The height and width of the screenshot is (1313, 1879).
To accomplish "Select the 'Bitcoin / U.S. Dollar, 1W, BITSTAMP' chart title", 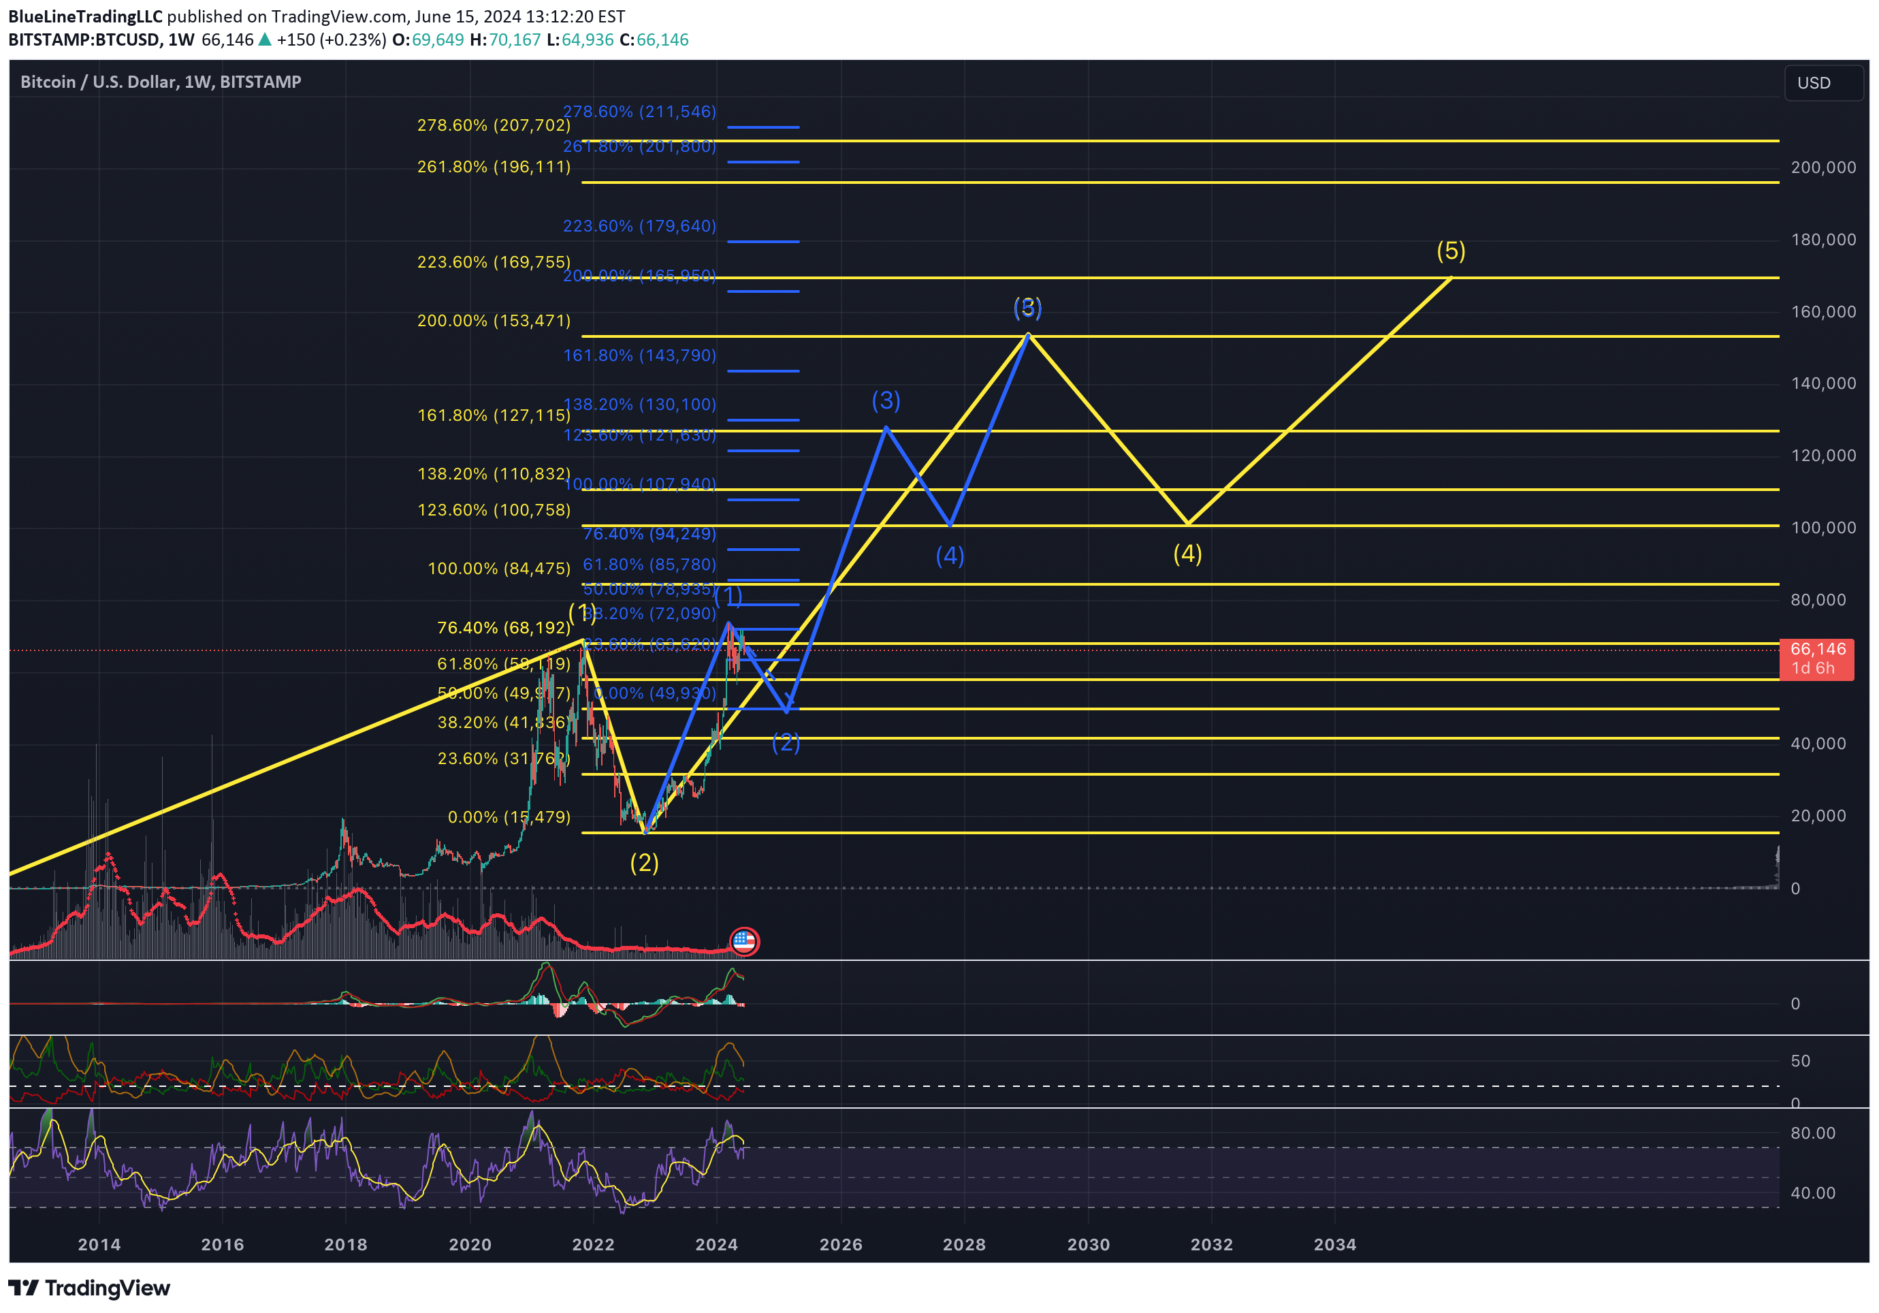I will [161, 82].
